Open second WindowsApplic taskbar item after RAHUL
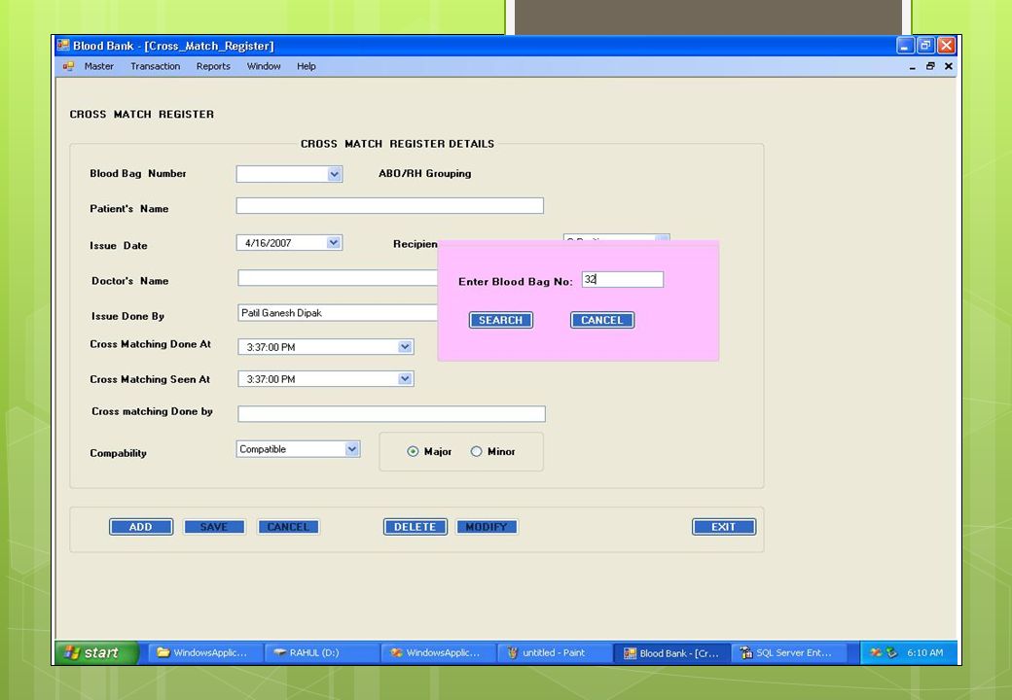Viewport: 1012px width, 700px height. click(438, 653)
